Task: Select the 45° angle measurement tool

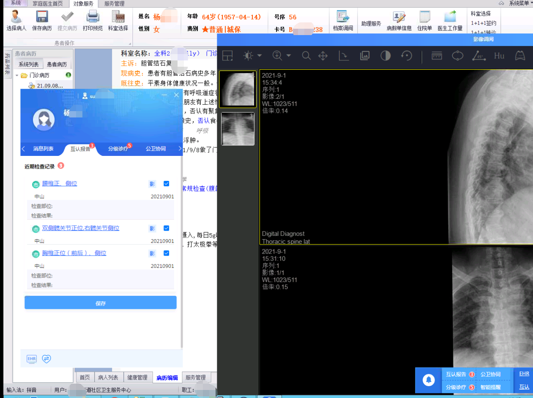Action: pos(478,56)
